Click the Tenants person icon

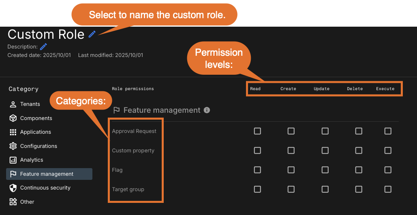[x=13, y=104]
